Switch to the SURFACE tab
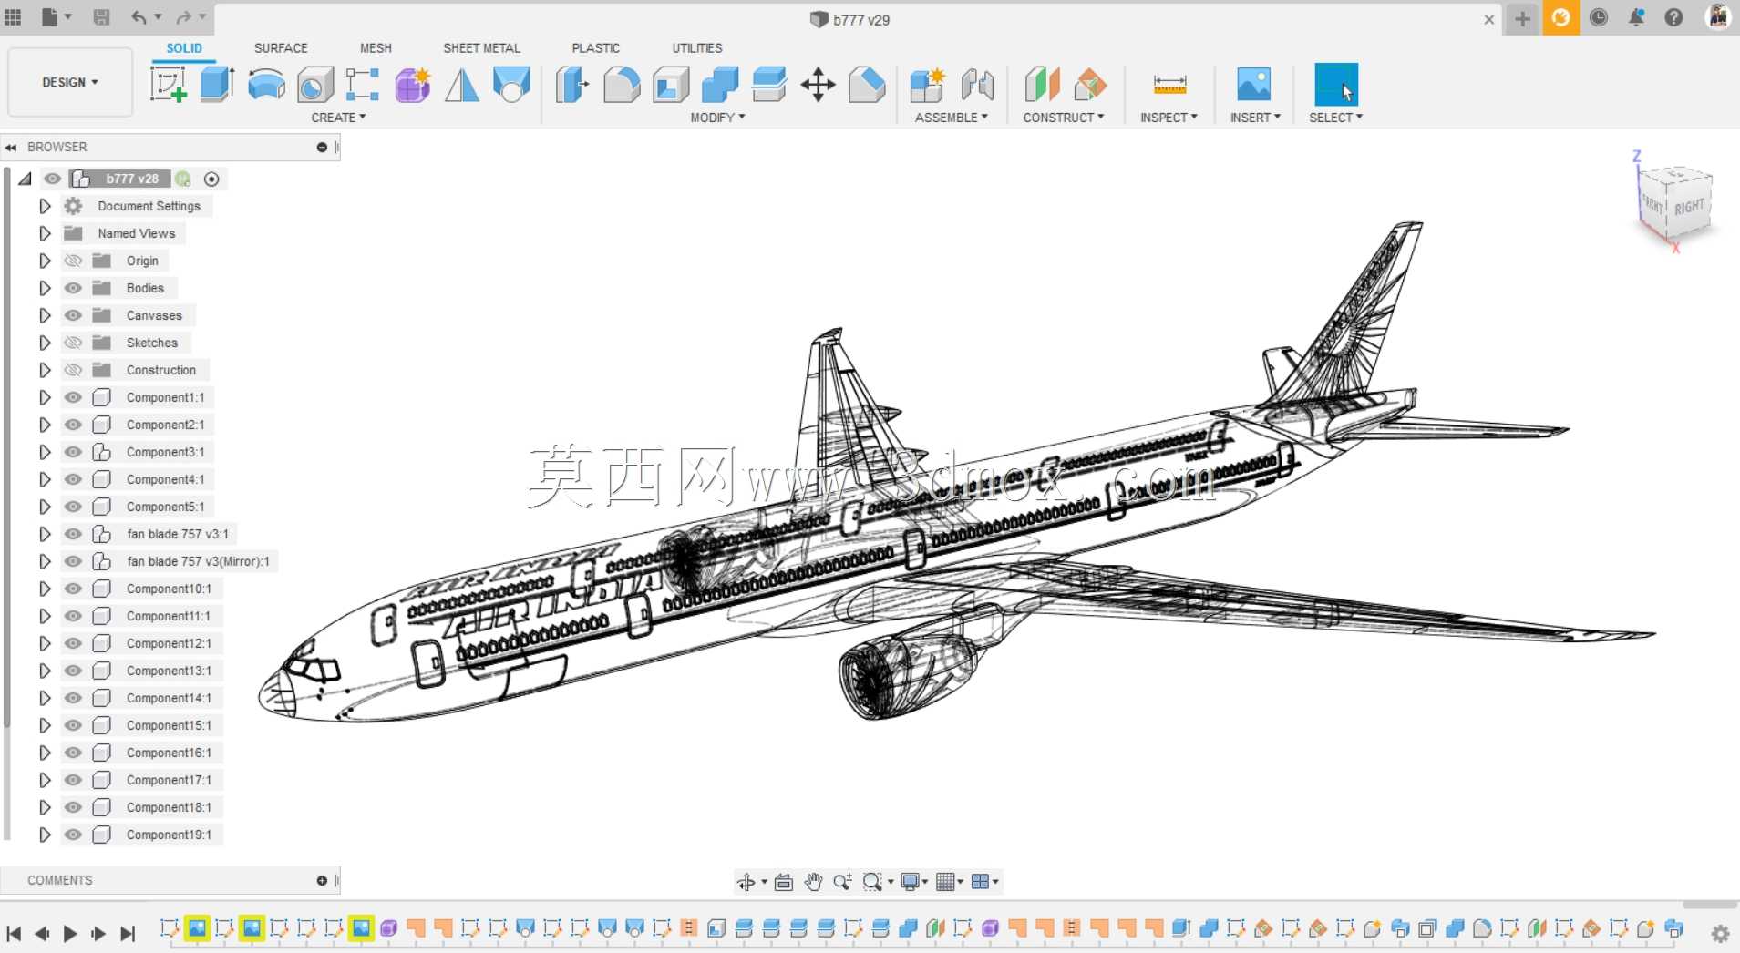The height and width of the screenshot is (953, 1740). [x=281, y=48]
